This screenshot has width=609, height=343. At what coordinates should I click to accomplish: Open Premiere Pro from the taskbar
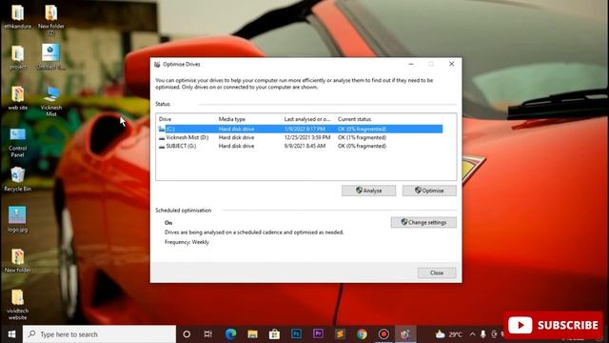pos(318,334)
